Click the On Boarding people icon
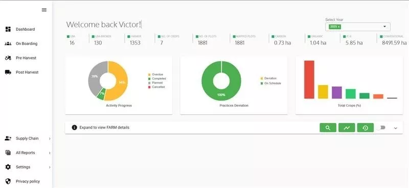This screenshot has height=188, width=409. [x=8, y=44]
